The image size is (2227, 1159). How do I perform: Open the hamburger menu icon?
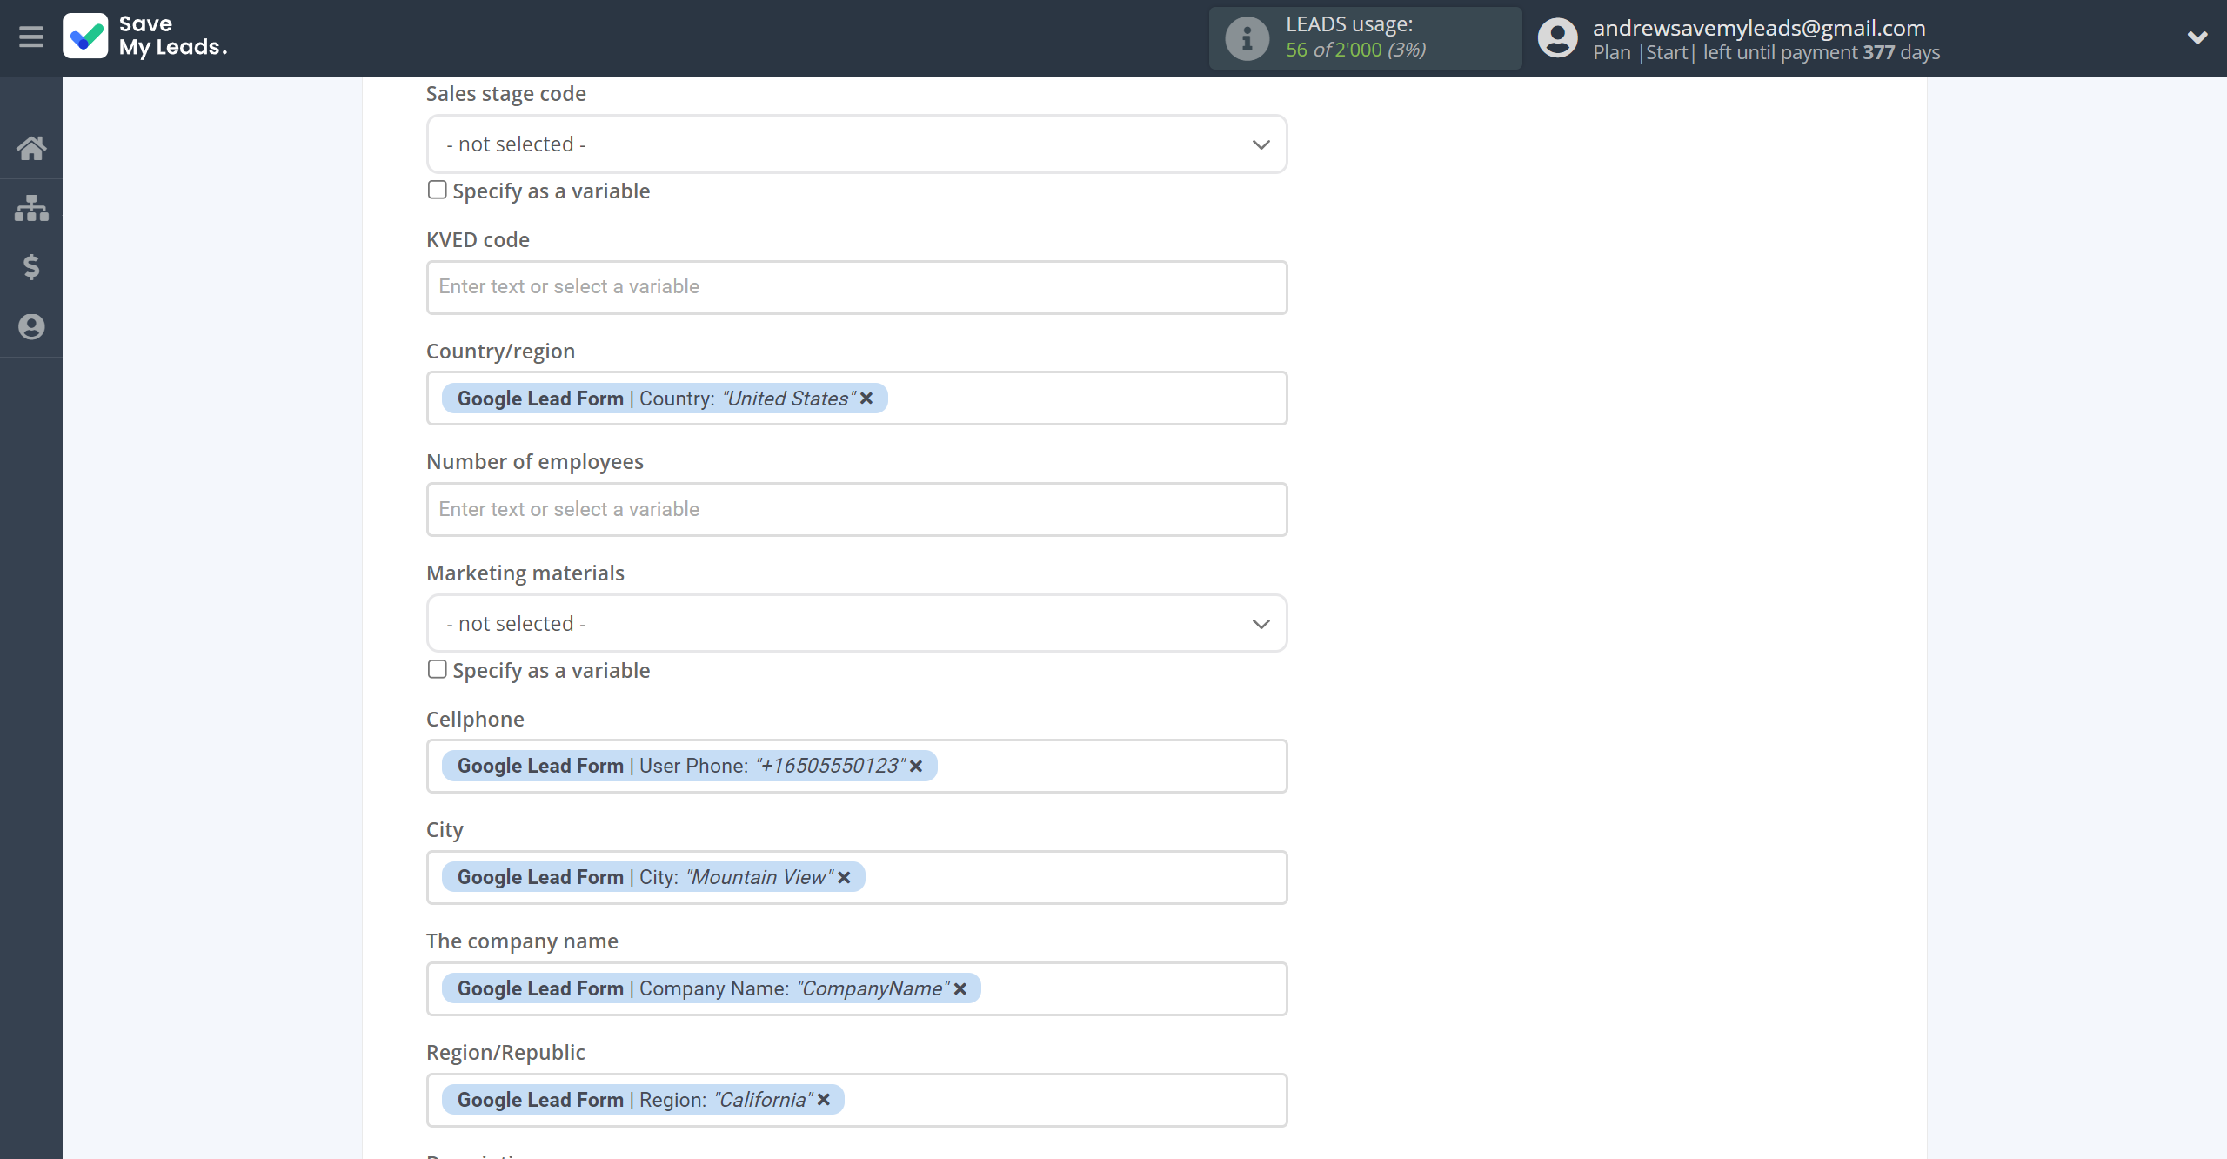point(31,37)
